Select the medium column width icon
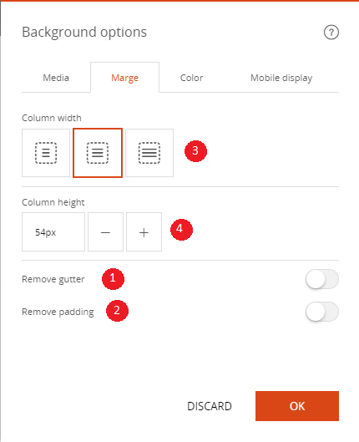This screenshot has width=359, height=442. pyautogui.click(x=98, y=153)
